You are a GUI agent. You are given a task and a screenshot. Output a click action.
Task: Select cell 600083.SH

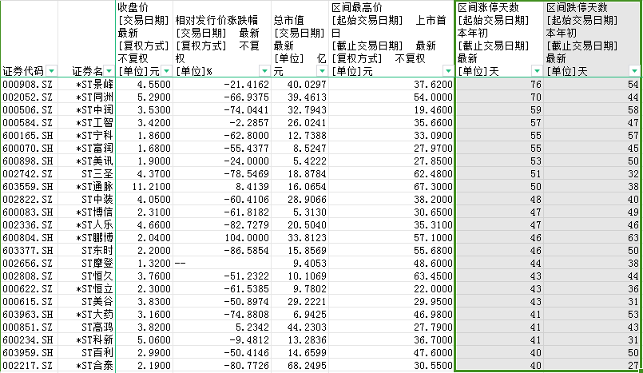tap(29, 212)
